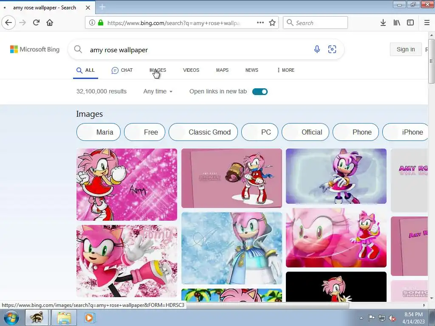Reload the current page

tap(37, 22)
